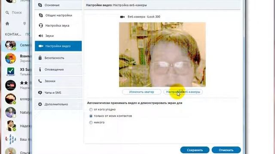Click the Веб-камера: iLook 300 label
275x154 pixels.
point(144,17)
